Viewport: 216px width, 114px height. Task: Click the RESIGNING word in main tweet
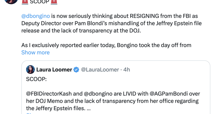click(144, 16)
